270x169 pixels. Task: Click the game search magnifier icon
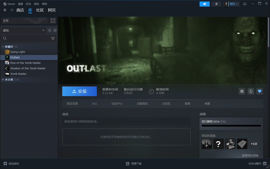click(5, 38)
